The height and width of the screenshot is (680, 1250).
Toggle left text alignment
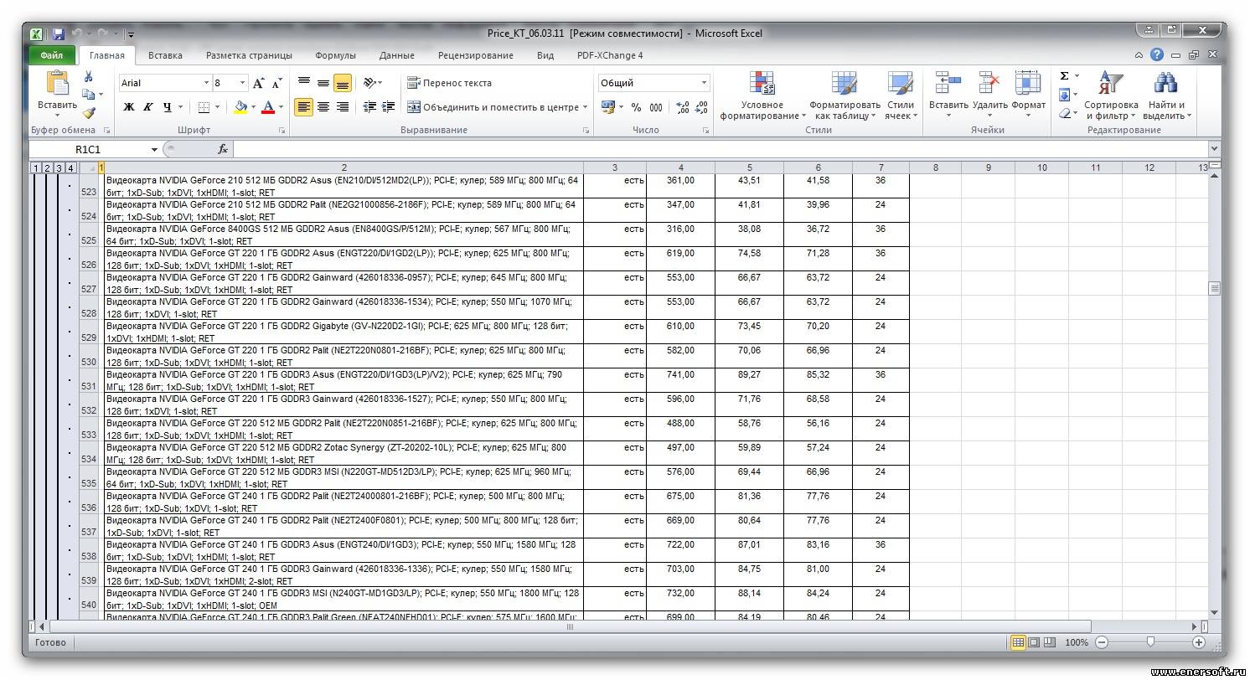point(304,106)
